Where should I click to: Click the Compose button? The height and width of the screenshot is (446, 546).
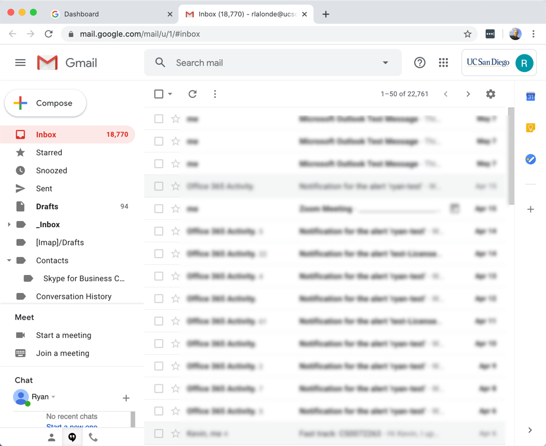(45, 103)
